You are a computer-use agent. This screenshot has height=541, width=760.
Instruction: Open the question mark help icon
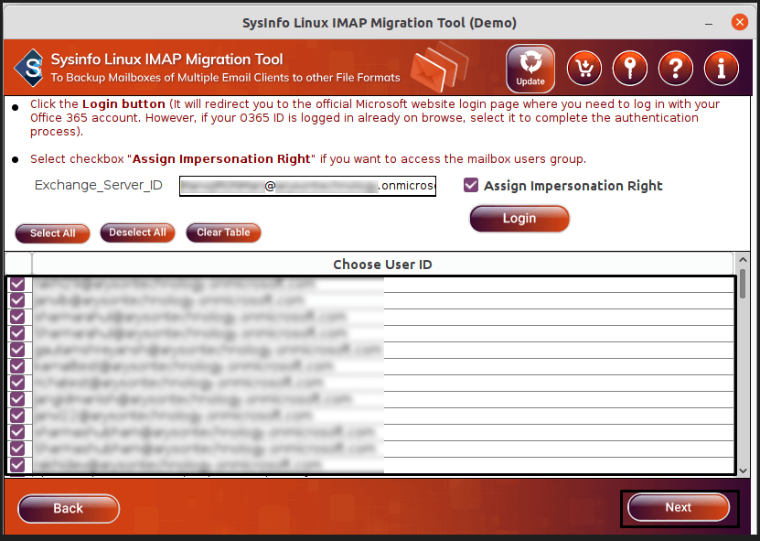(676, 69)
